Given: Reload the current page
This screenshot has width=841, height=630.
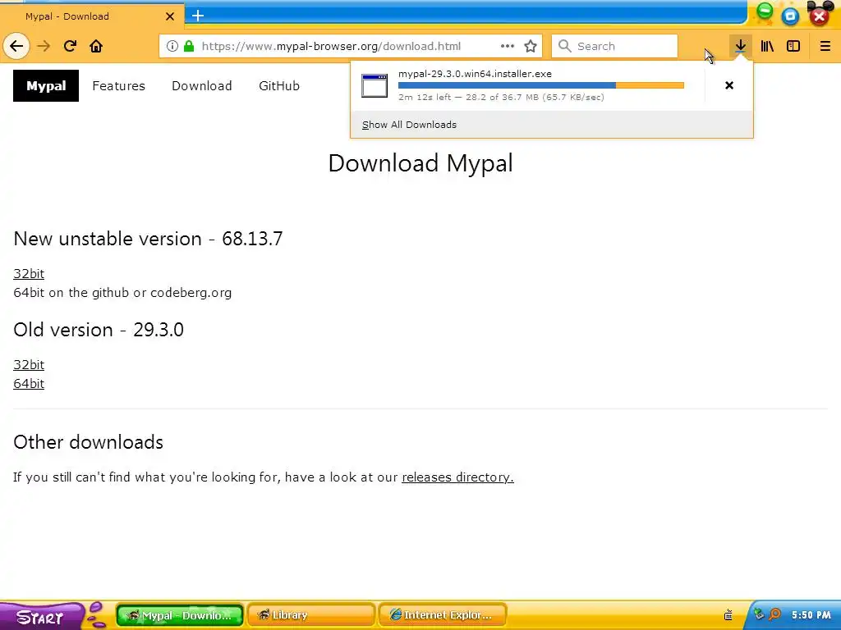Looking at the screenshot, I should coord(70,46).
